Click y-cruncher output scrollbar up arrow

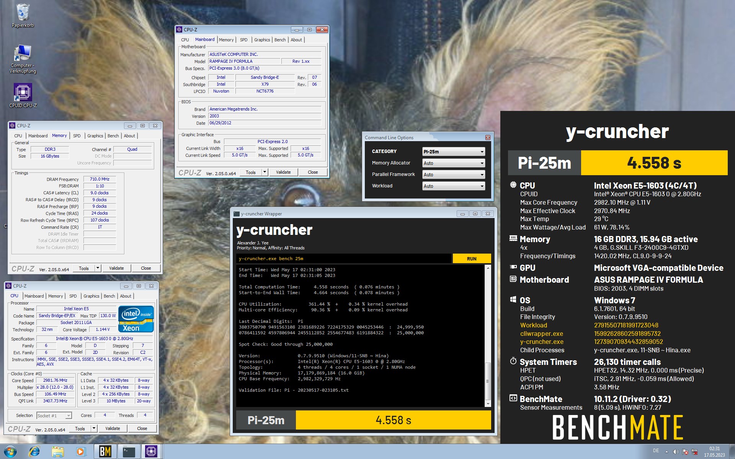488,268
